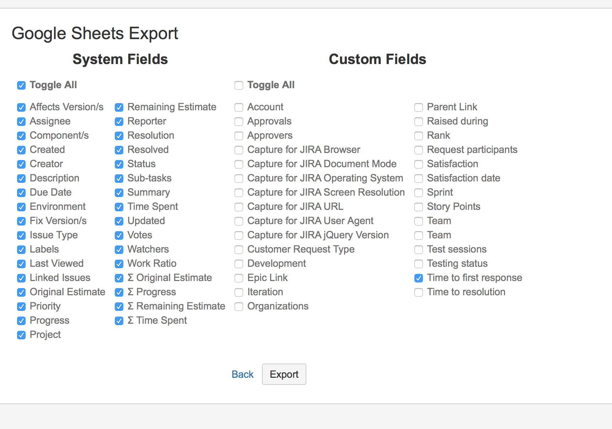This screenshot has width=612, height=429.
Task: Disable the Reporter field checkbox
Action: (119, 122)
